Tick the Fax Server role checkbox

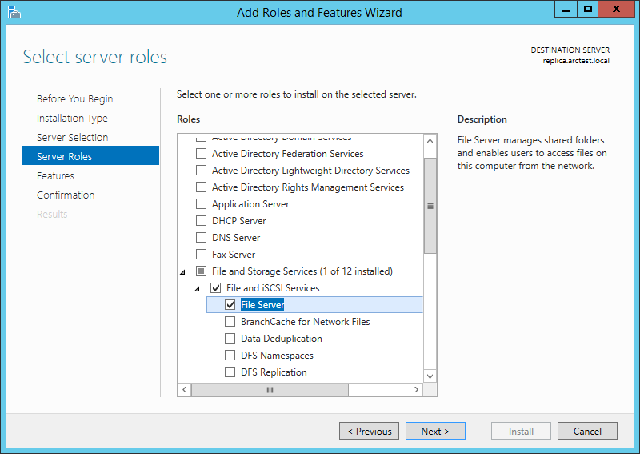pos(202,255)
